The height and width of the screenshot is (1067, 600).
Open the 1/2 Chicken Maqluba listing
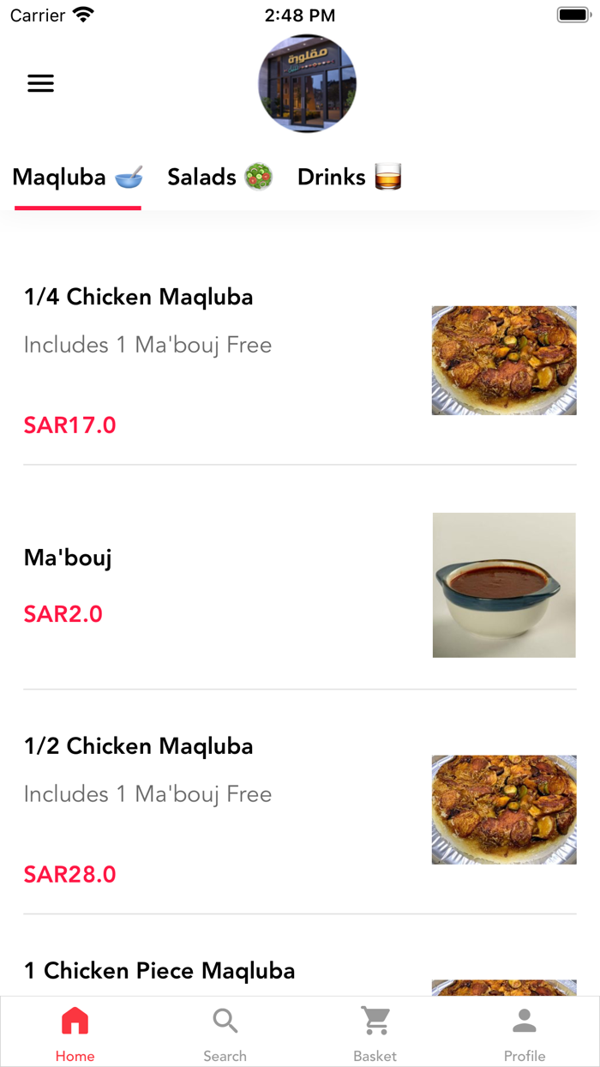[x=138, y=746]
